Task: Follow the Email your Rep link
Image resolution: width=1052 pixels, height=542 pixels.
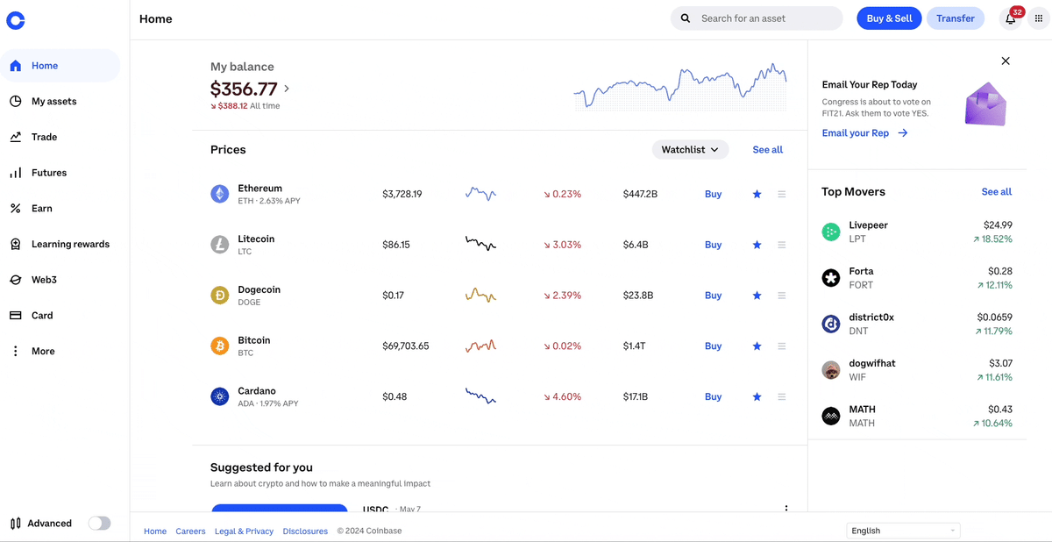Action: click(864, 133)
